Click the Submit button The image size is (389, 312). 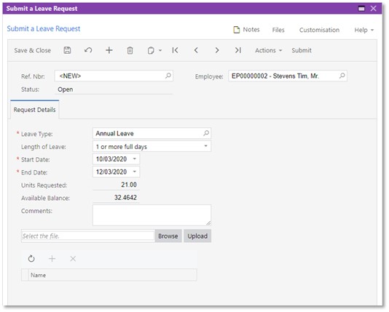302,50
